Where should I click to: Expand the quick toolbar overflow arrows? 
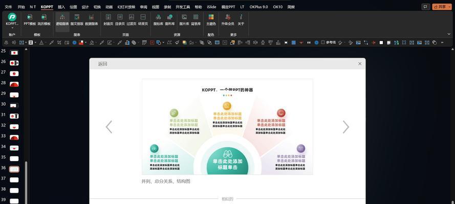[x=442, y=42]
